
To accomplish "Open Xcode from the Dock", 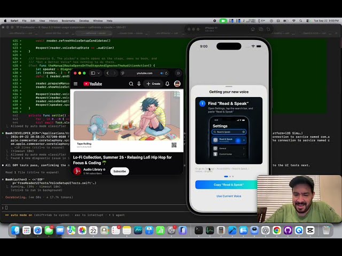I will 232,230.
